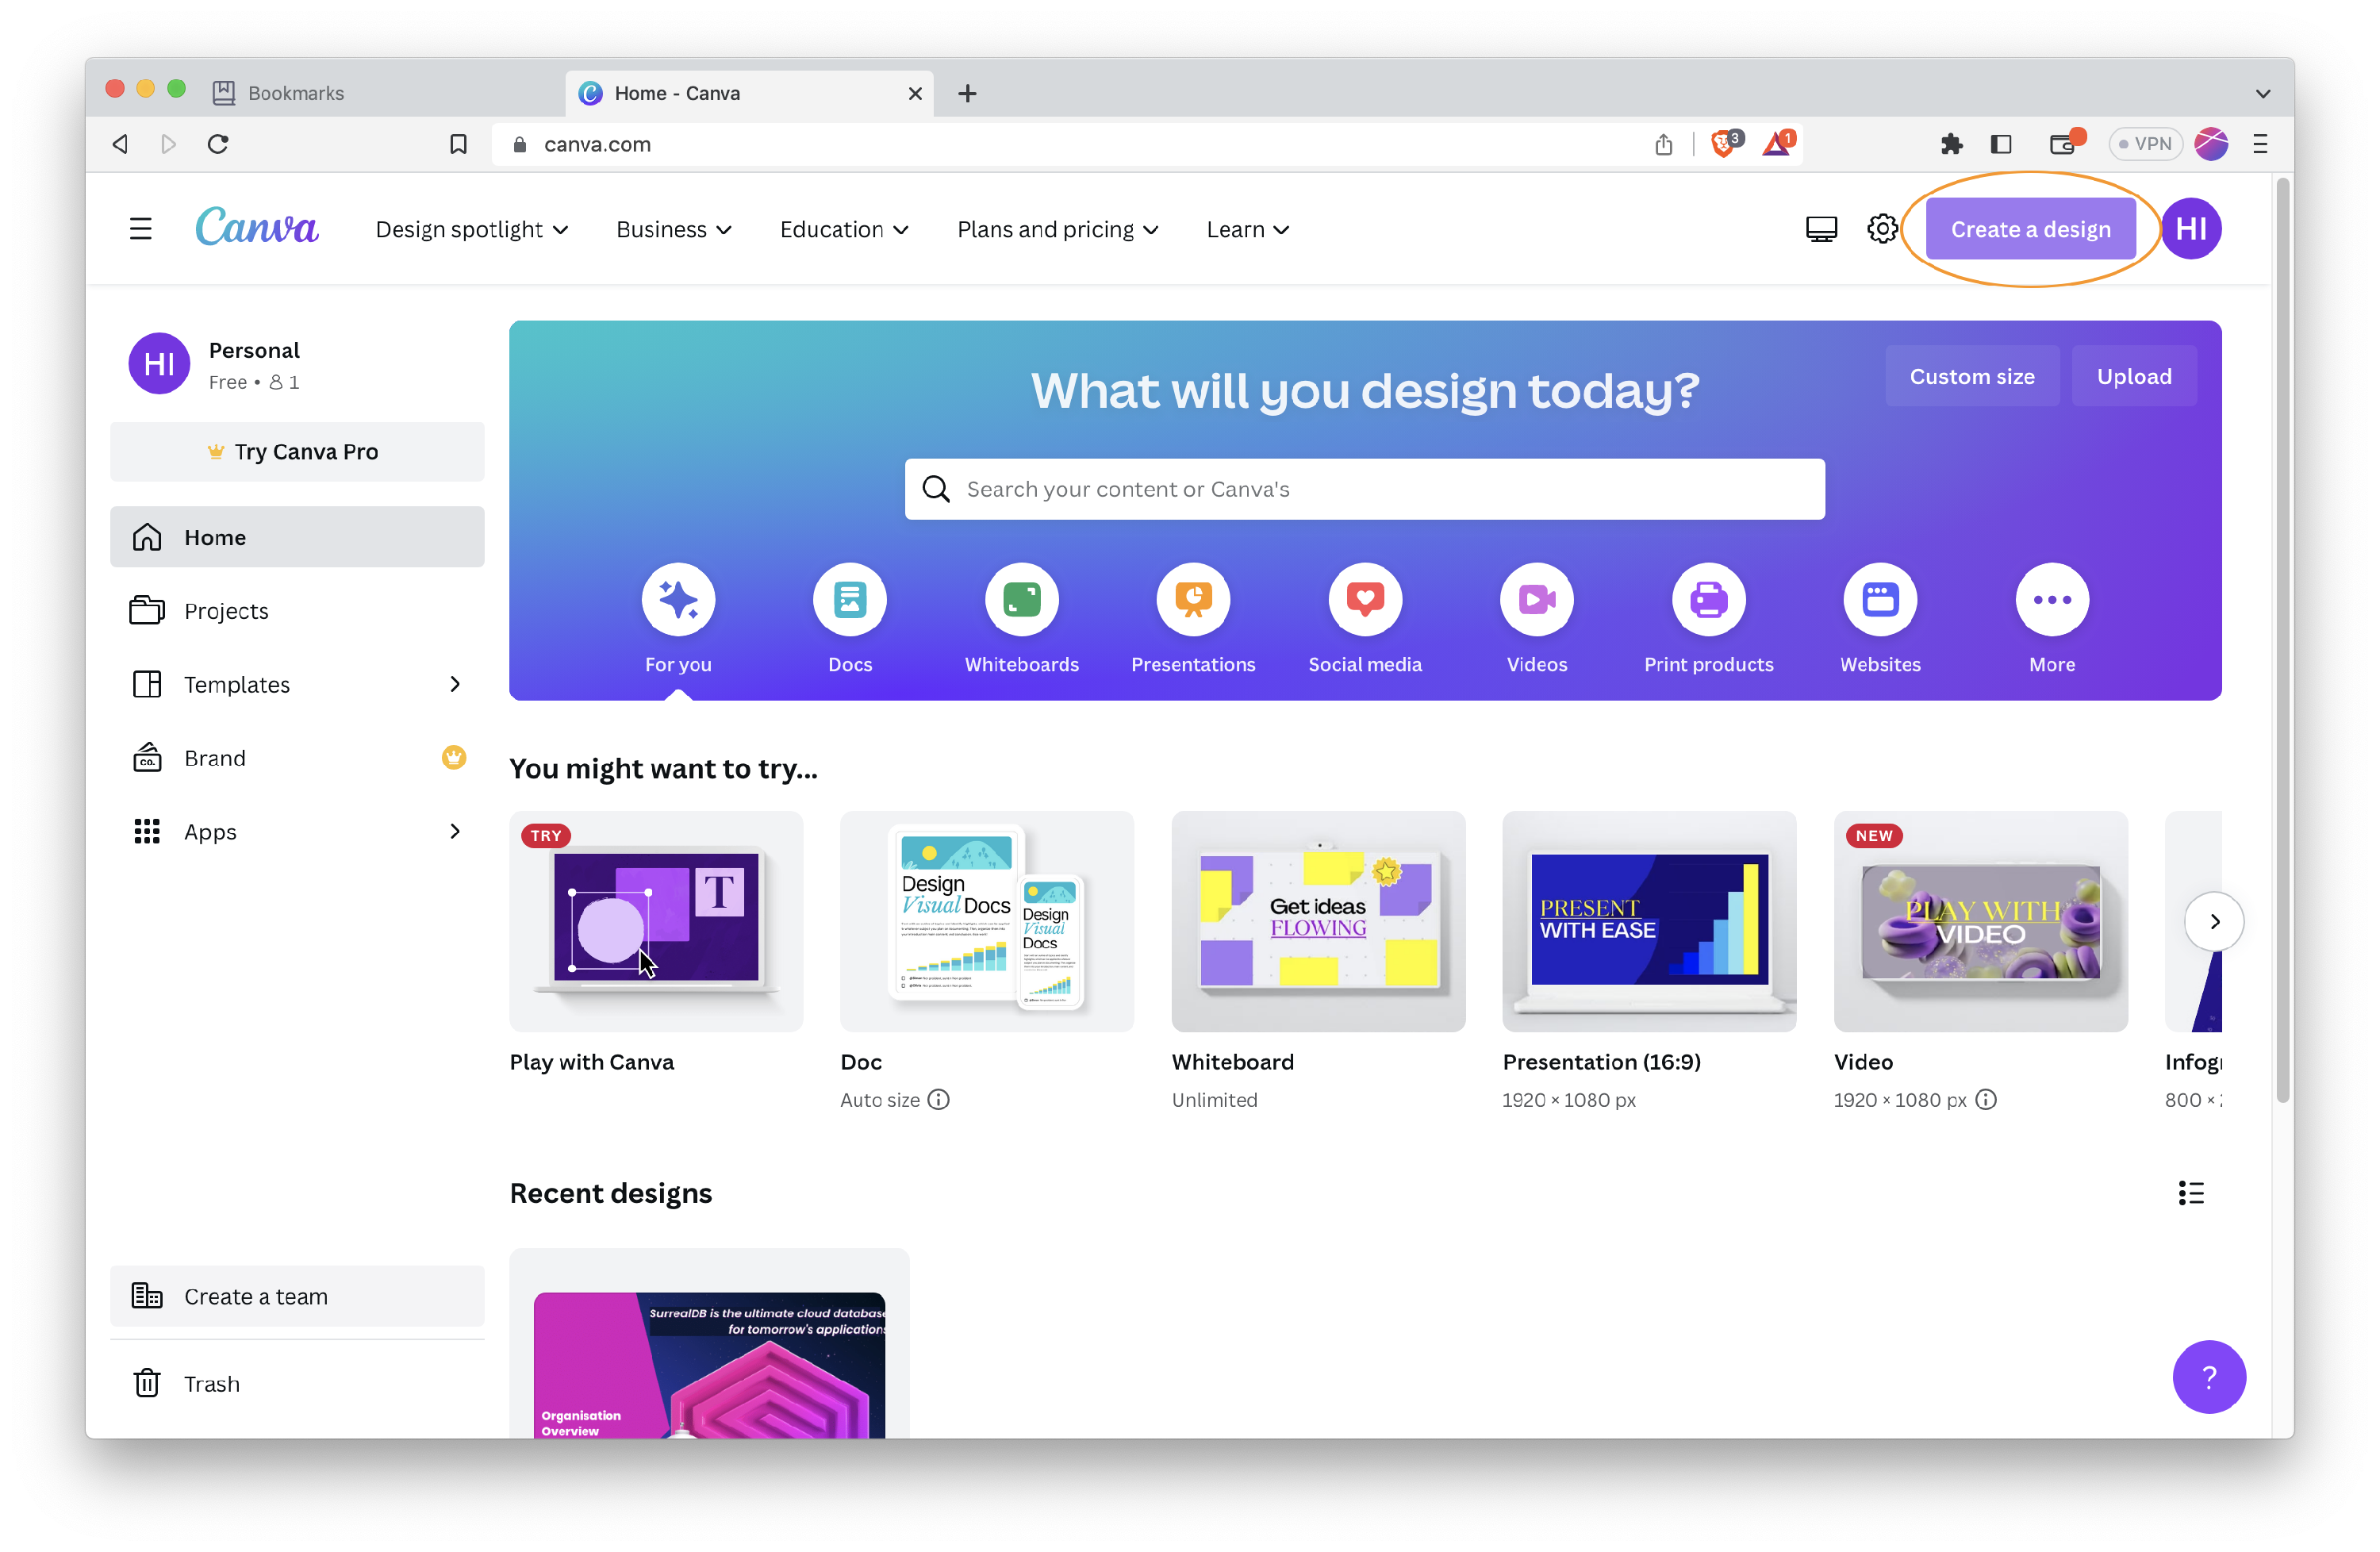This screenshot has height=1552, width=2380.
Task: Click the Presentations design icon
Action: 1193,600
